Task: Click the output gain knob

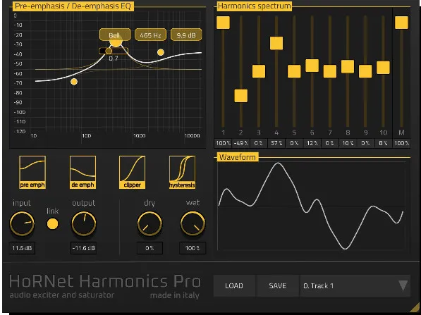Action: 84,224
